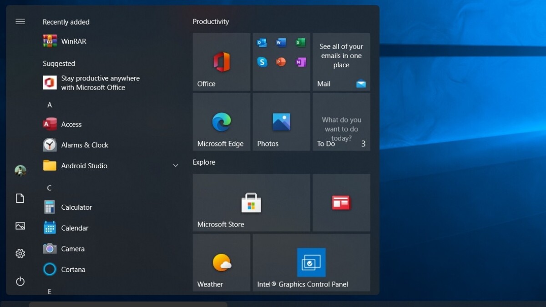
Task: Open Alarms & Clock
Action: point(84,145)
